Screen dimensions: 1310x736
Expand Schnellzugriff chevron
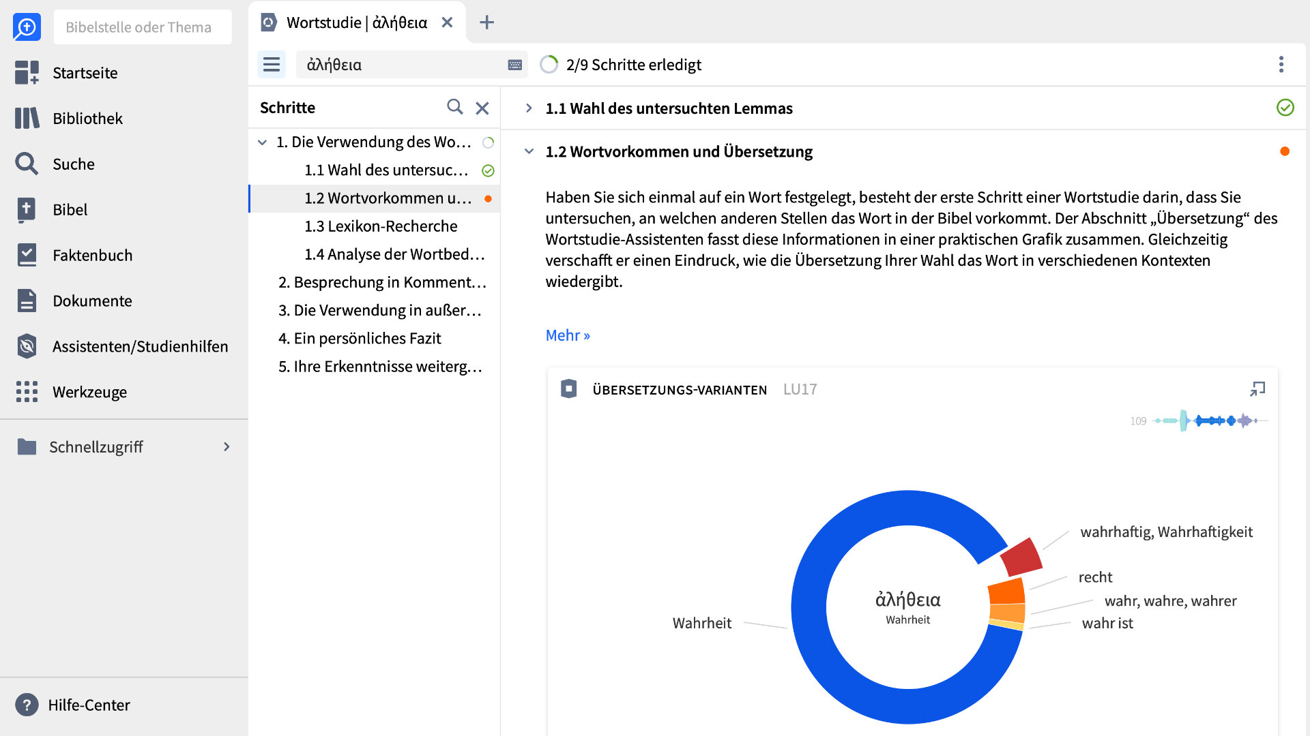[x=227, y=447]
